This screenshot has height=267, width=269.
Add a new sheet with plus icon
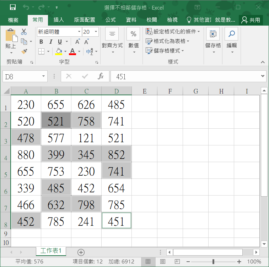point(81,252)
